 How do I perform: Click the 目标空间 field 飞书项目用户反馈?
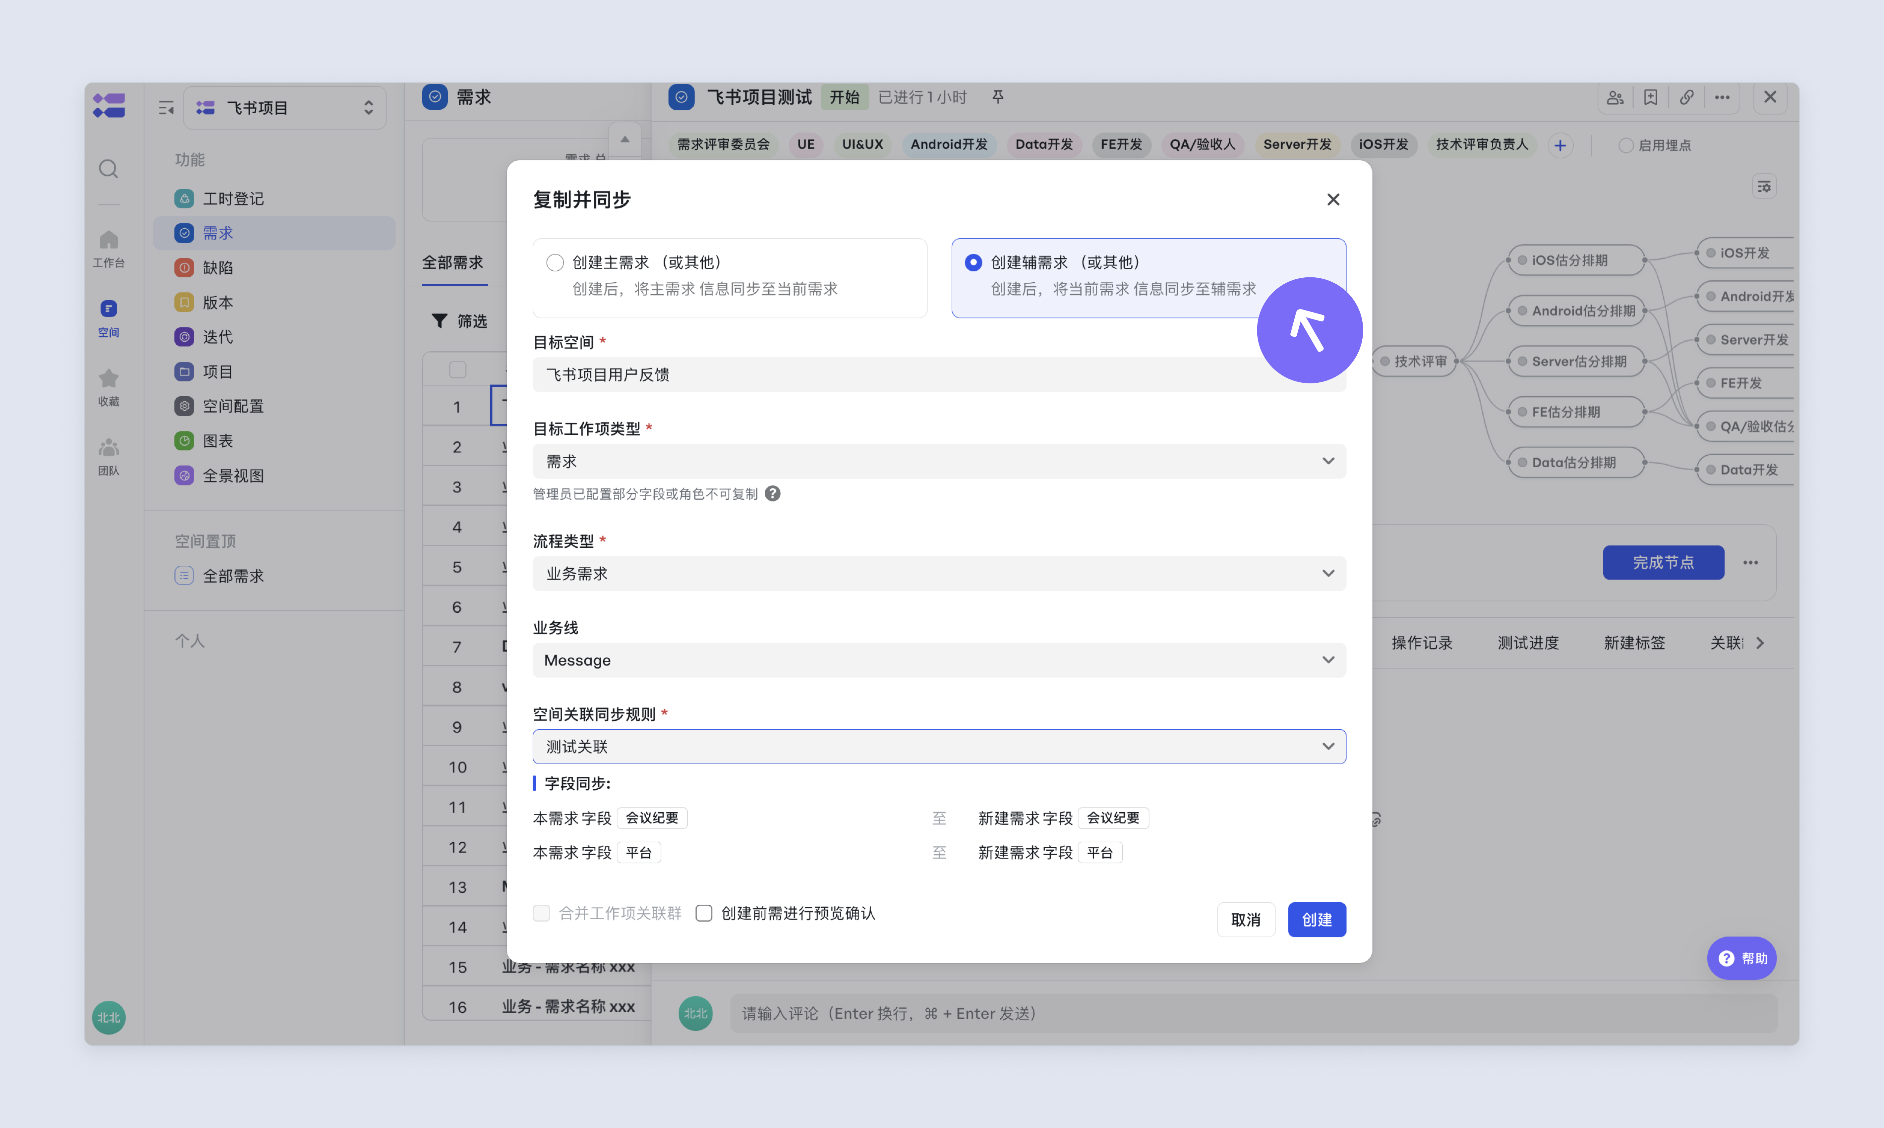pos(939,375)
